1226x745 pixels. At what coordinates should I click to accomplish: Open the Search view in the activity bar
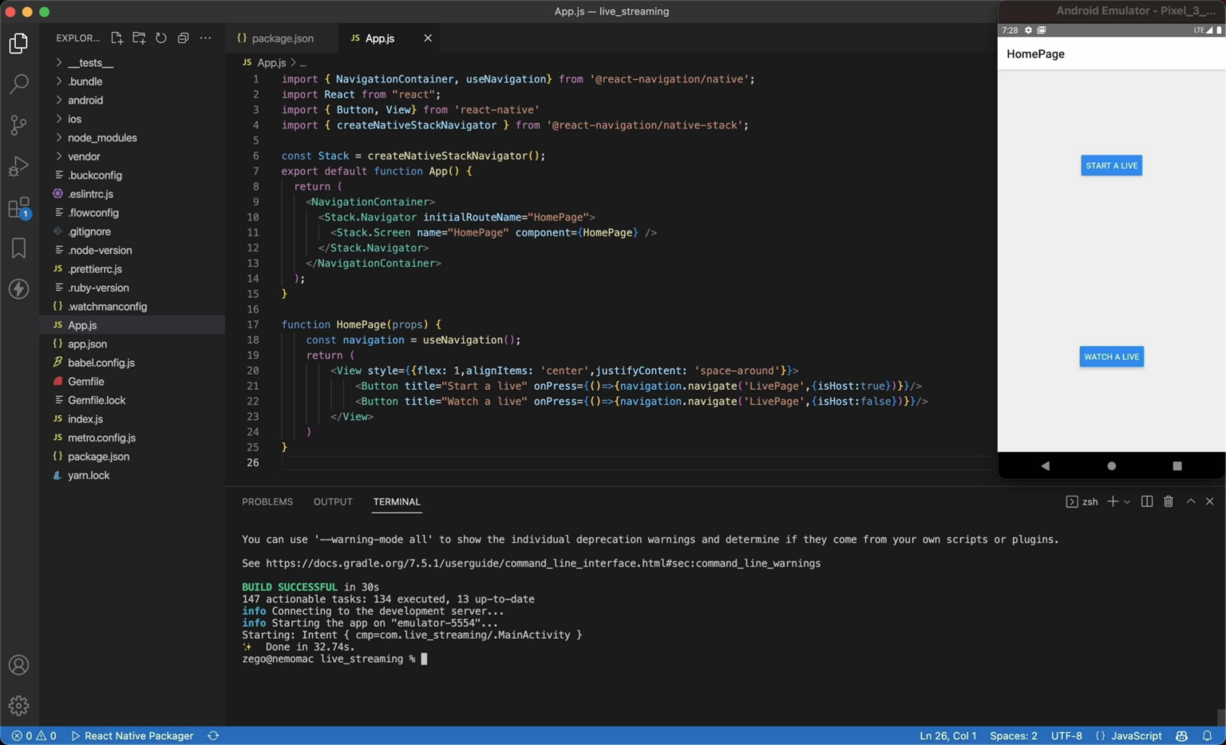(18, 84)
